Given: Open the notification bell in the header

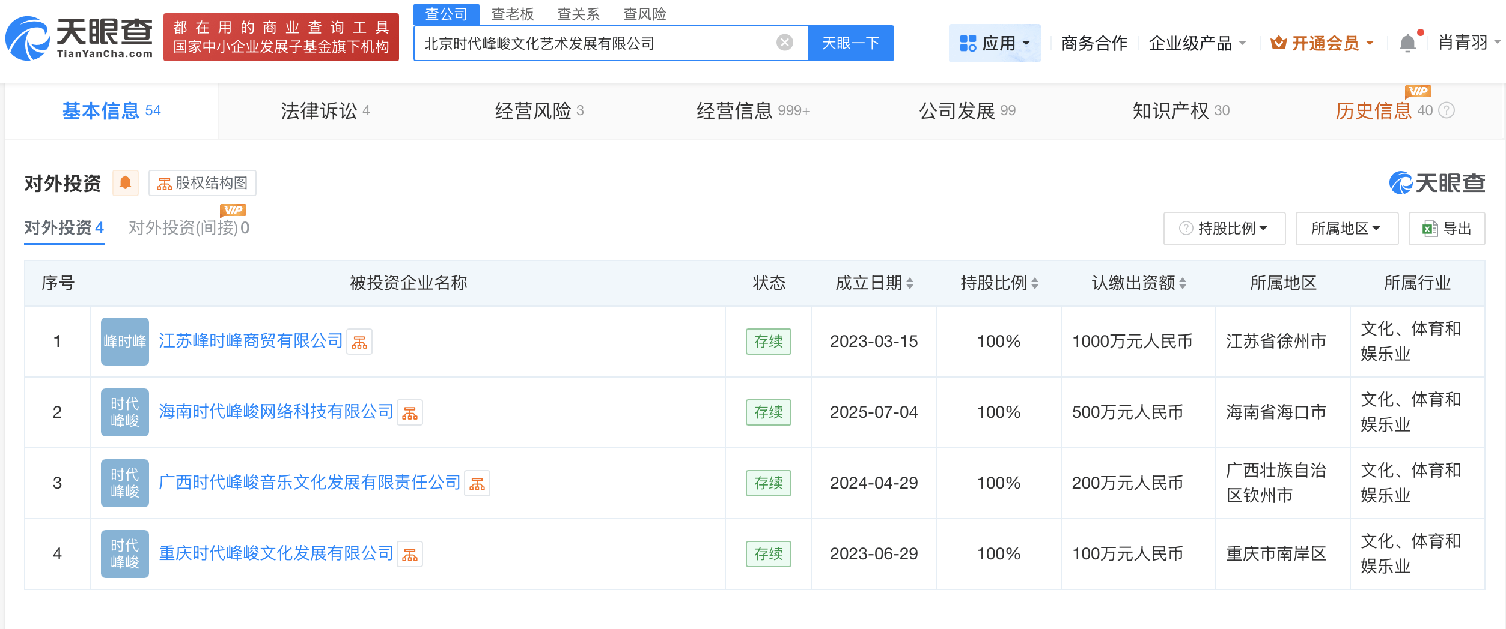Looking at the screenshot, I should coord(1407,43).
